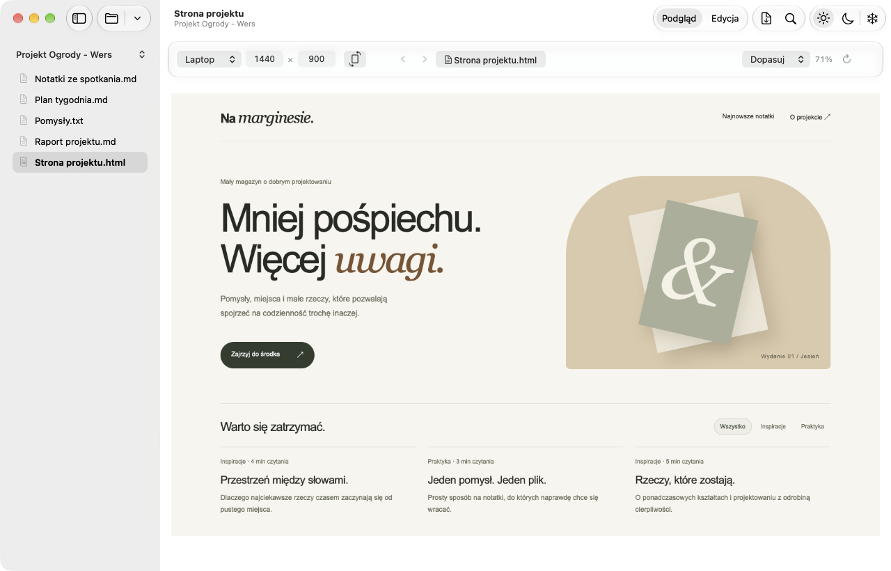Click the height field showing 900
This screenshot has width=891, height=571.
pyautogui.click(x=317, y=59)
